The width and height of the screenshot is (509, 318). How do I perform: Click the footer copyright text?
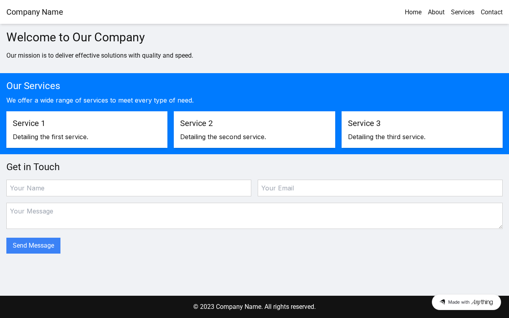coord(254,306)
